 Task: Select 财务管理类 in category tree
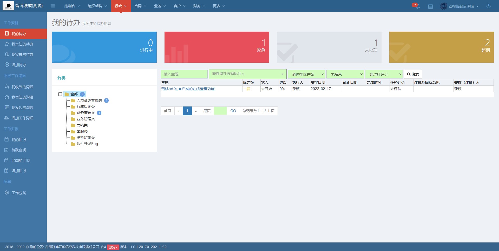[x=86, y=113]
